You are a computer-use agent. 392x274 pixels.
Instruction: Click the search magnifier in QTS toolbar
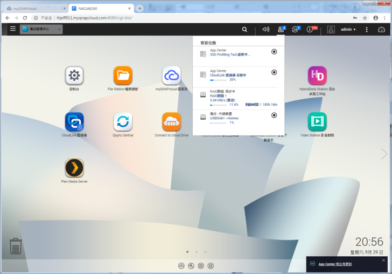[244, 29]
